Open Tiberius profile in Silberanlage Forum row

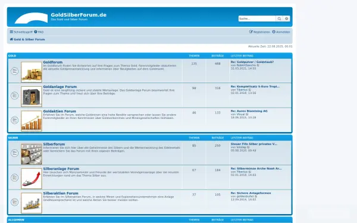pos(242,172)
